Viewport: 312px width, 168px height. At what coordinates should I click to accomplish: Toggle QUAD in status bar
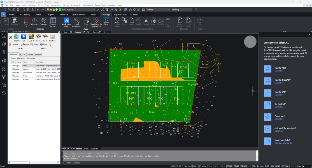pos(278,166)
